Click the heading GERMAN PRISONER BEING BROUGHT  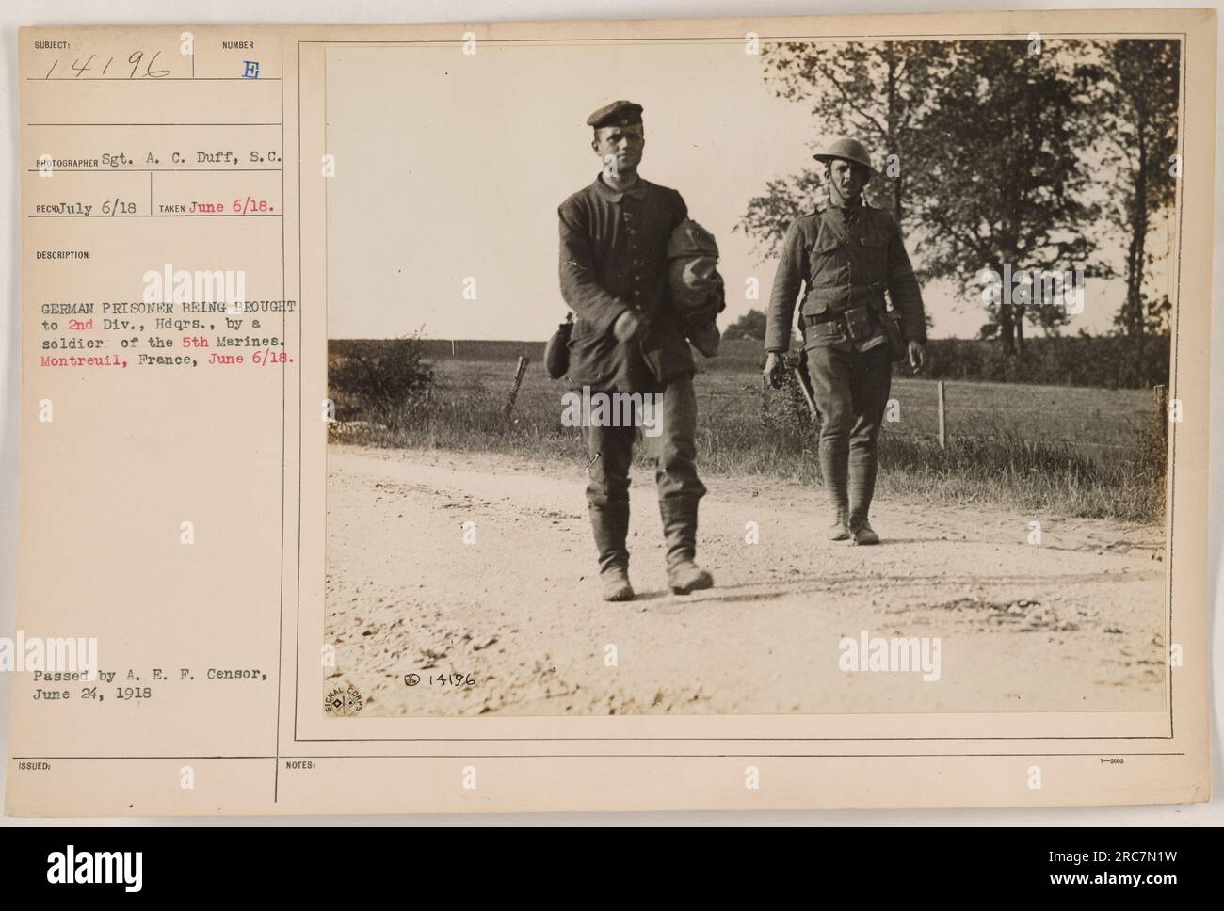click(x=168, y=307)
